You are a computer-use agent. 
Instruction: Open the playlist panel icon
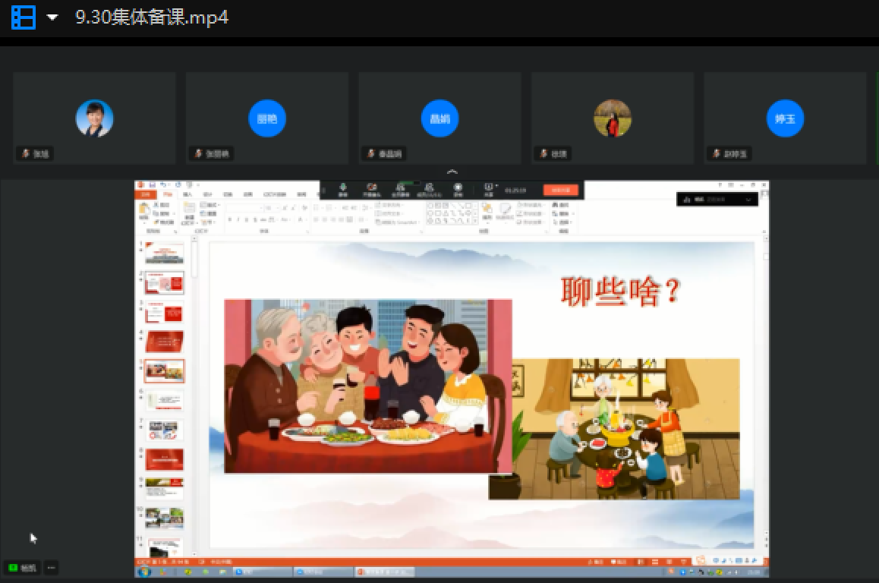(x=24, y=17)
